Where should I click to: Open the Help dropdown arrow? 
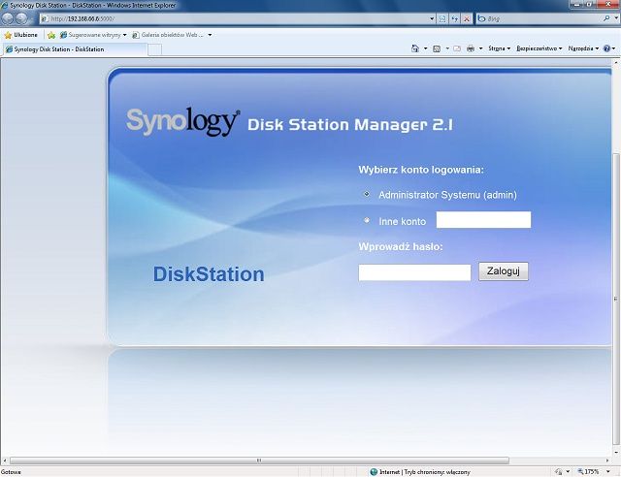pyautogui.click(x=614, y=48)
